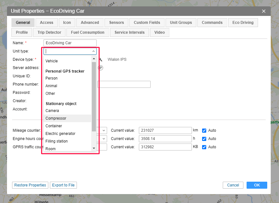The width and height of the screenshot is (279, 203).
Task: Close the Unit Properties dialog with X
Action: [x=263, y=11]
